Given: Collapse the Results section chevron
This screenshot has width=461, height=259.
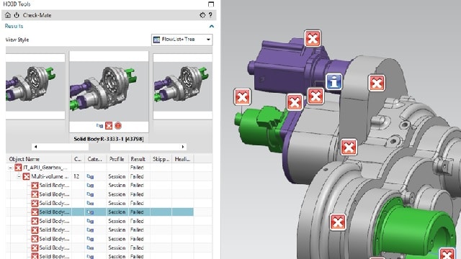Looking at the screenshot, I should 211,27.
